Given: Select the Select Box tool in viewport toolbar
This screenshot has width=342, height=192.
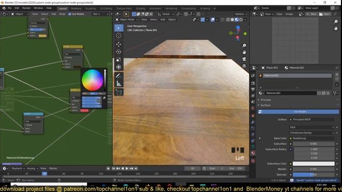Looking at the screenshot, I should pos(119,28).
